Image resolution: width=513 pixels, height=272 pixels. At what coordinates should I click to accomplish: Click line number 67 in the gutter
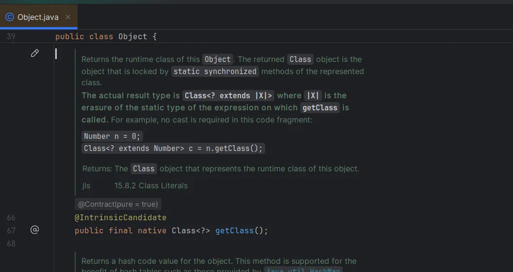point(11,230)
